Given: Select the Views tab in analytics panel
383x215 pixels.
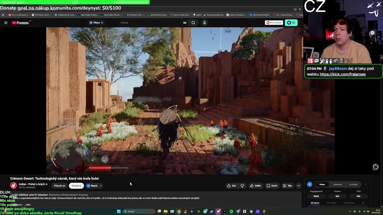Looking at the screenshot, I should pyautogui.click(x=322, y=185).
